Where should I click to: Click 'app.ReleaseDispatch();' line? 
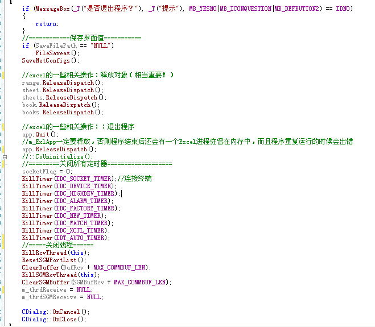tap(59, 149)
